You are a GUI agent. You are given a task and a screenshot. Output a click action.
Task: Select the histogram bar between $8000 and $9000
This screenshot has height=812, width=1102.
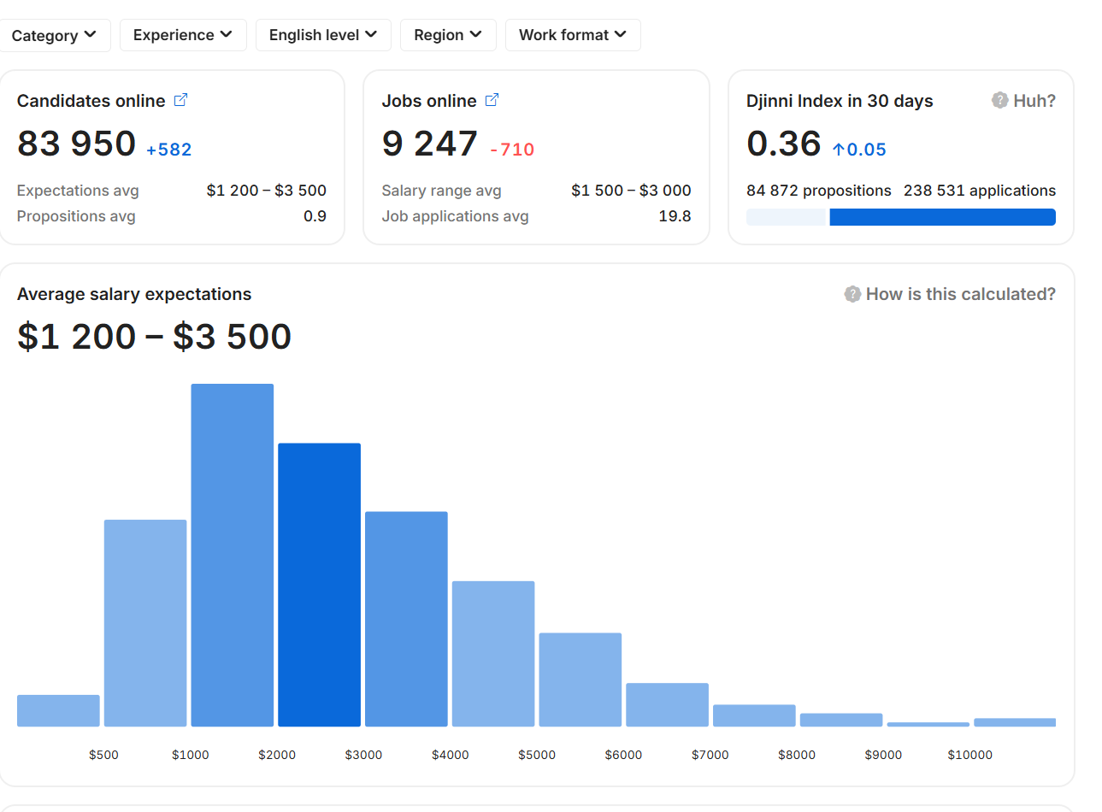click(841, 720)
